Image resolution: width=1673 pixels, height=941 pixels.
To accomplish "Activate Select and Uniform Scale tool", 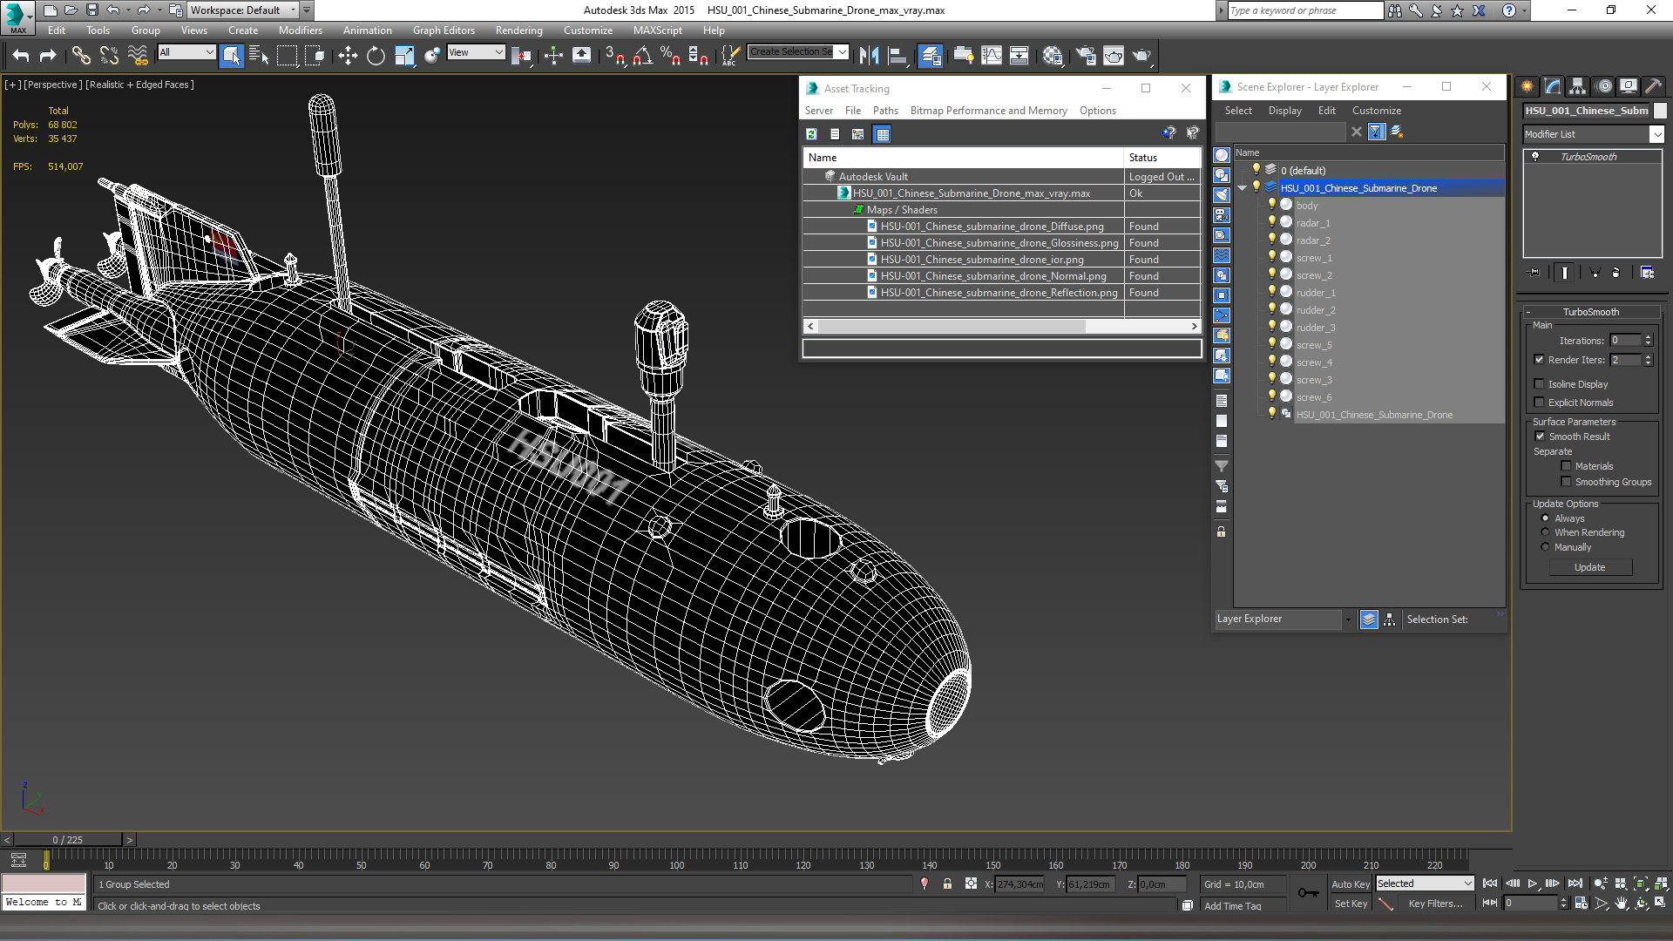I will tap(403, 56).
